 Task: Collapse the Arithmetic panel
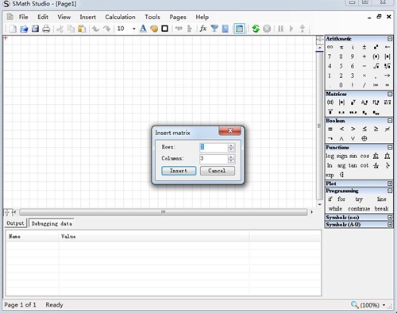coord(390,39)
